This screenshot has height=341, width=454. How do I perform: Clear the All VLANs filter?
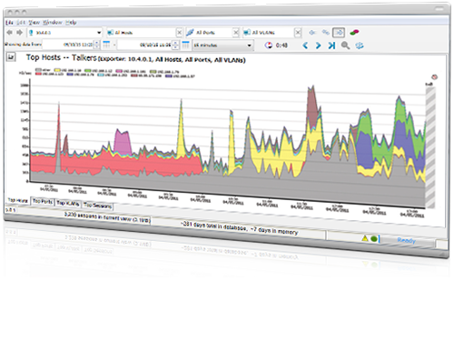[x=298, y=33]
